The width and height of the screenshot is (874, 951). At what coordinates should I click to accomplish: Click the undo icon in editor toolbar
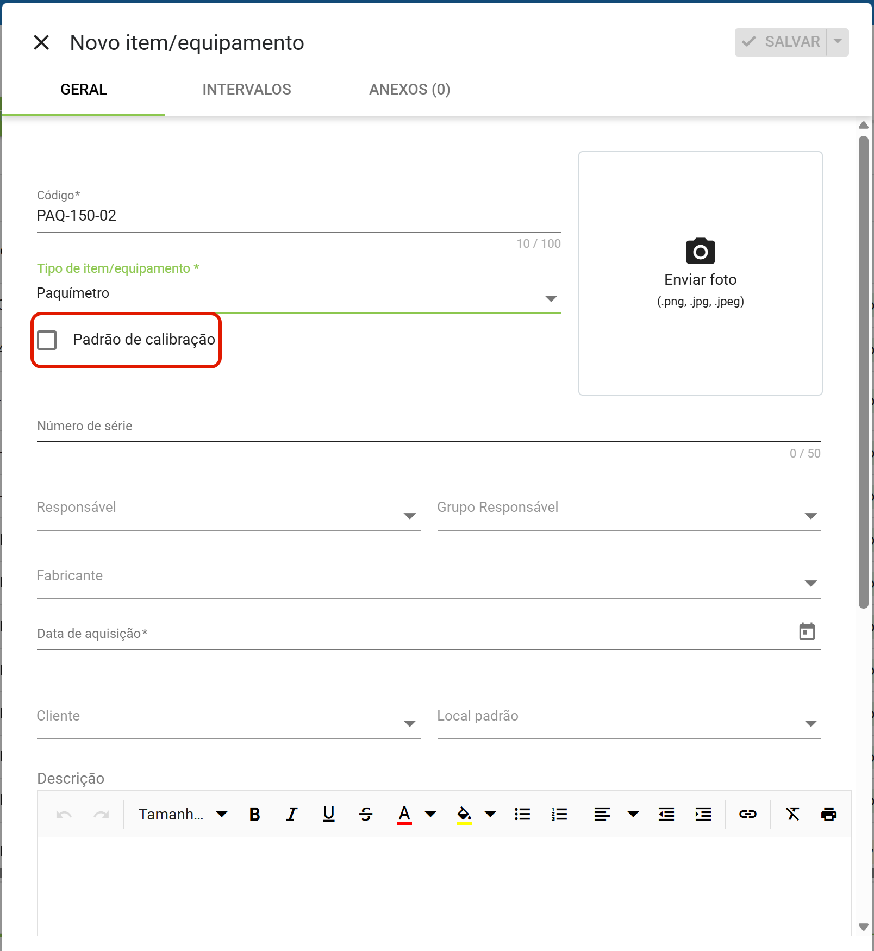coord(64,814)
